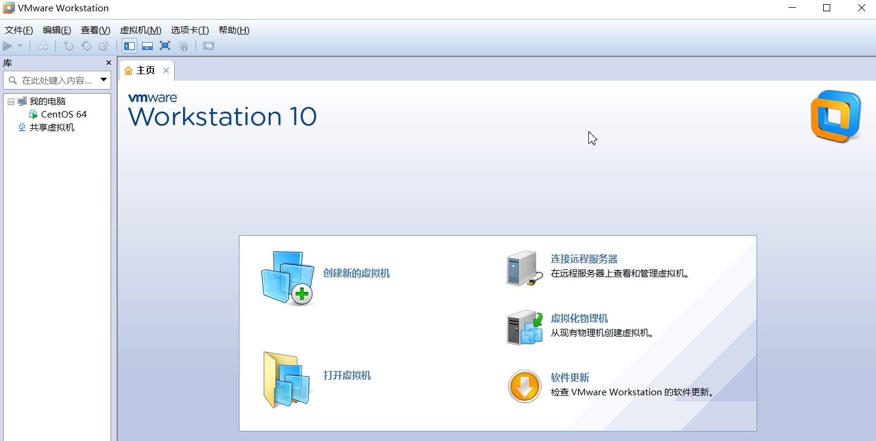Click the revert to snapshot toolbar icon

86,46
